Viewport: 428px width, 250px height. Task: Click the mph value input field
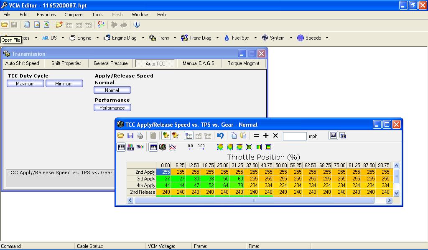pyautogui.click(x=295, y=136)
